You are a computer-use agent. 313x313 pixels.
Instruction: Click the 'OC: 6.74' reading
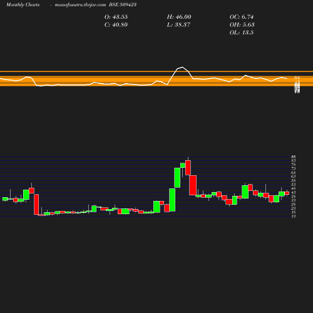[x=242, y=17]
